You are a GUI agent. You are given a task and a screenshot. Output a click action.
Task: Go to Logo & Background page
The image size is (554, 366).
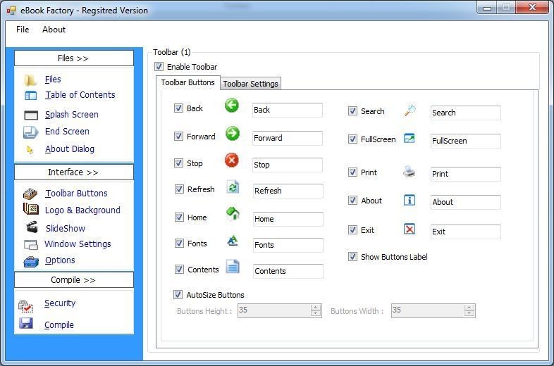pos(82,210)
